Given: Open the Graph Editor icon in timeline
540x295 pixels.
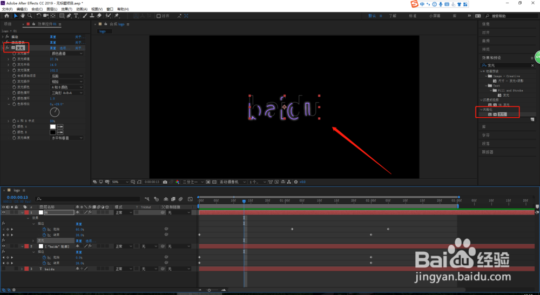Looking at the screenshot, I should tap(190, 199).
